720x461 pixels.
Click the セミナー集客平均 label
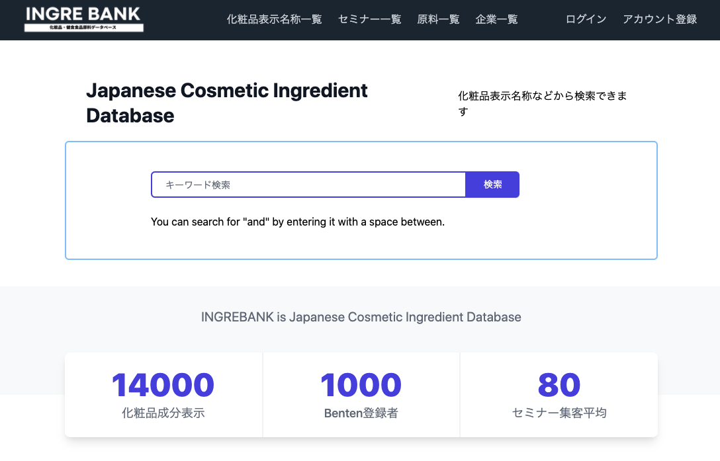coord(559,413)
